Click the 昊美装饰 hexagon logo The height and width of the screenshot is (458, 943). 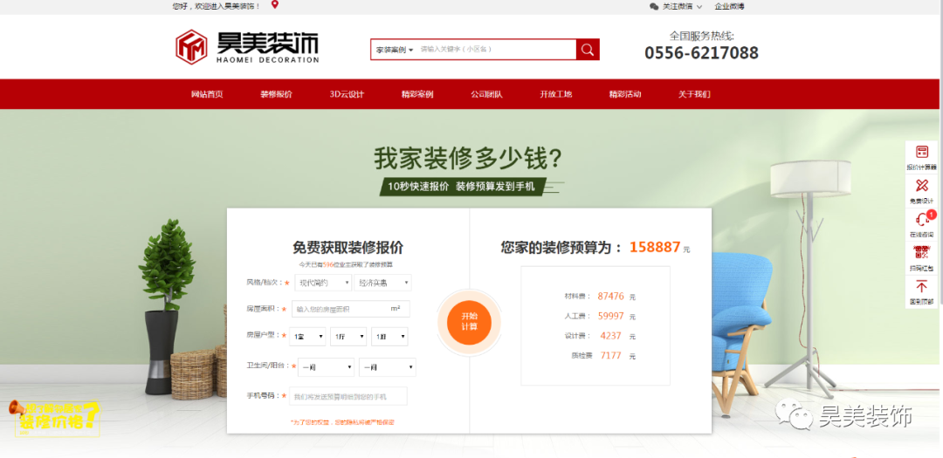tap(191, 47)
